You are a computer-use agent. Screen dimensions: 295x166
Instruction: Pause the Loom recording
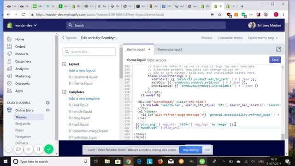[39, 149]
